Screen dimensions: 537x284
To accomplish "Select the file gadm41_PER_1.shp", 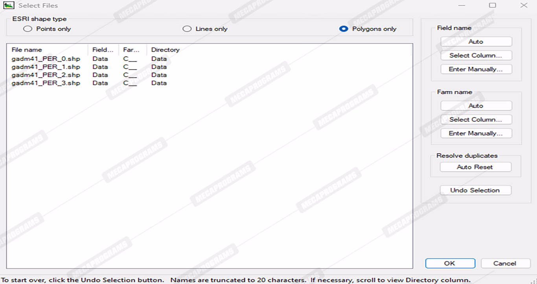I will 46,67.
